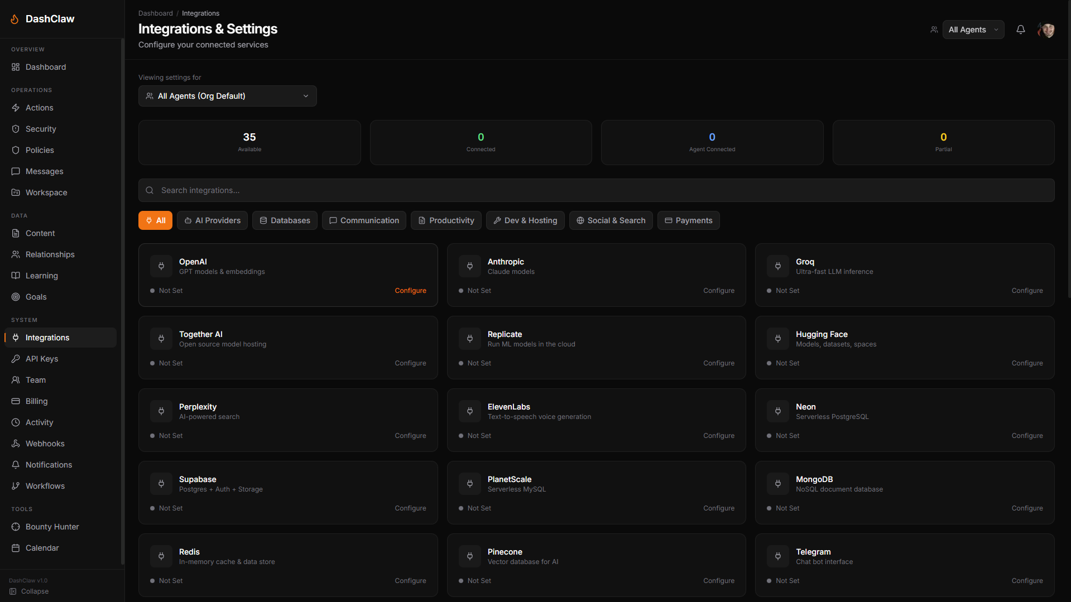Focus the Search integrations field
1071x602 pixels.
(x=596, y=190)
